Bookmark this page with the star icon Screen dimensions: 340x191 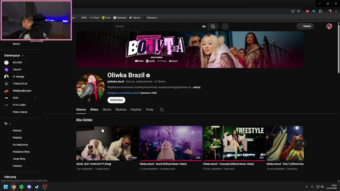pyautogui.click(x=299, y=11)
